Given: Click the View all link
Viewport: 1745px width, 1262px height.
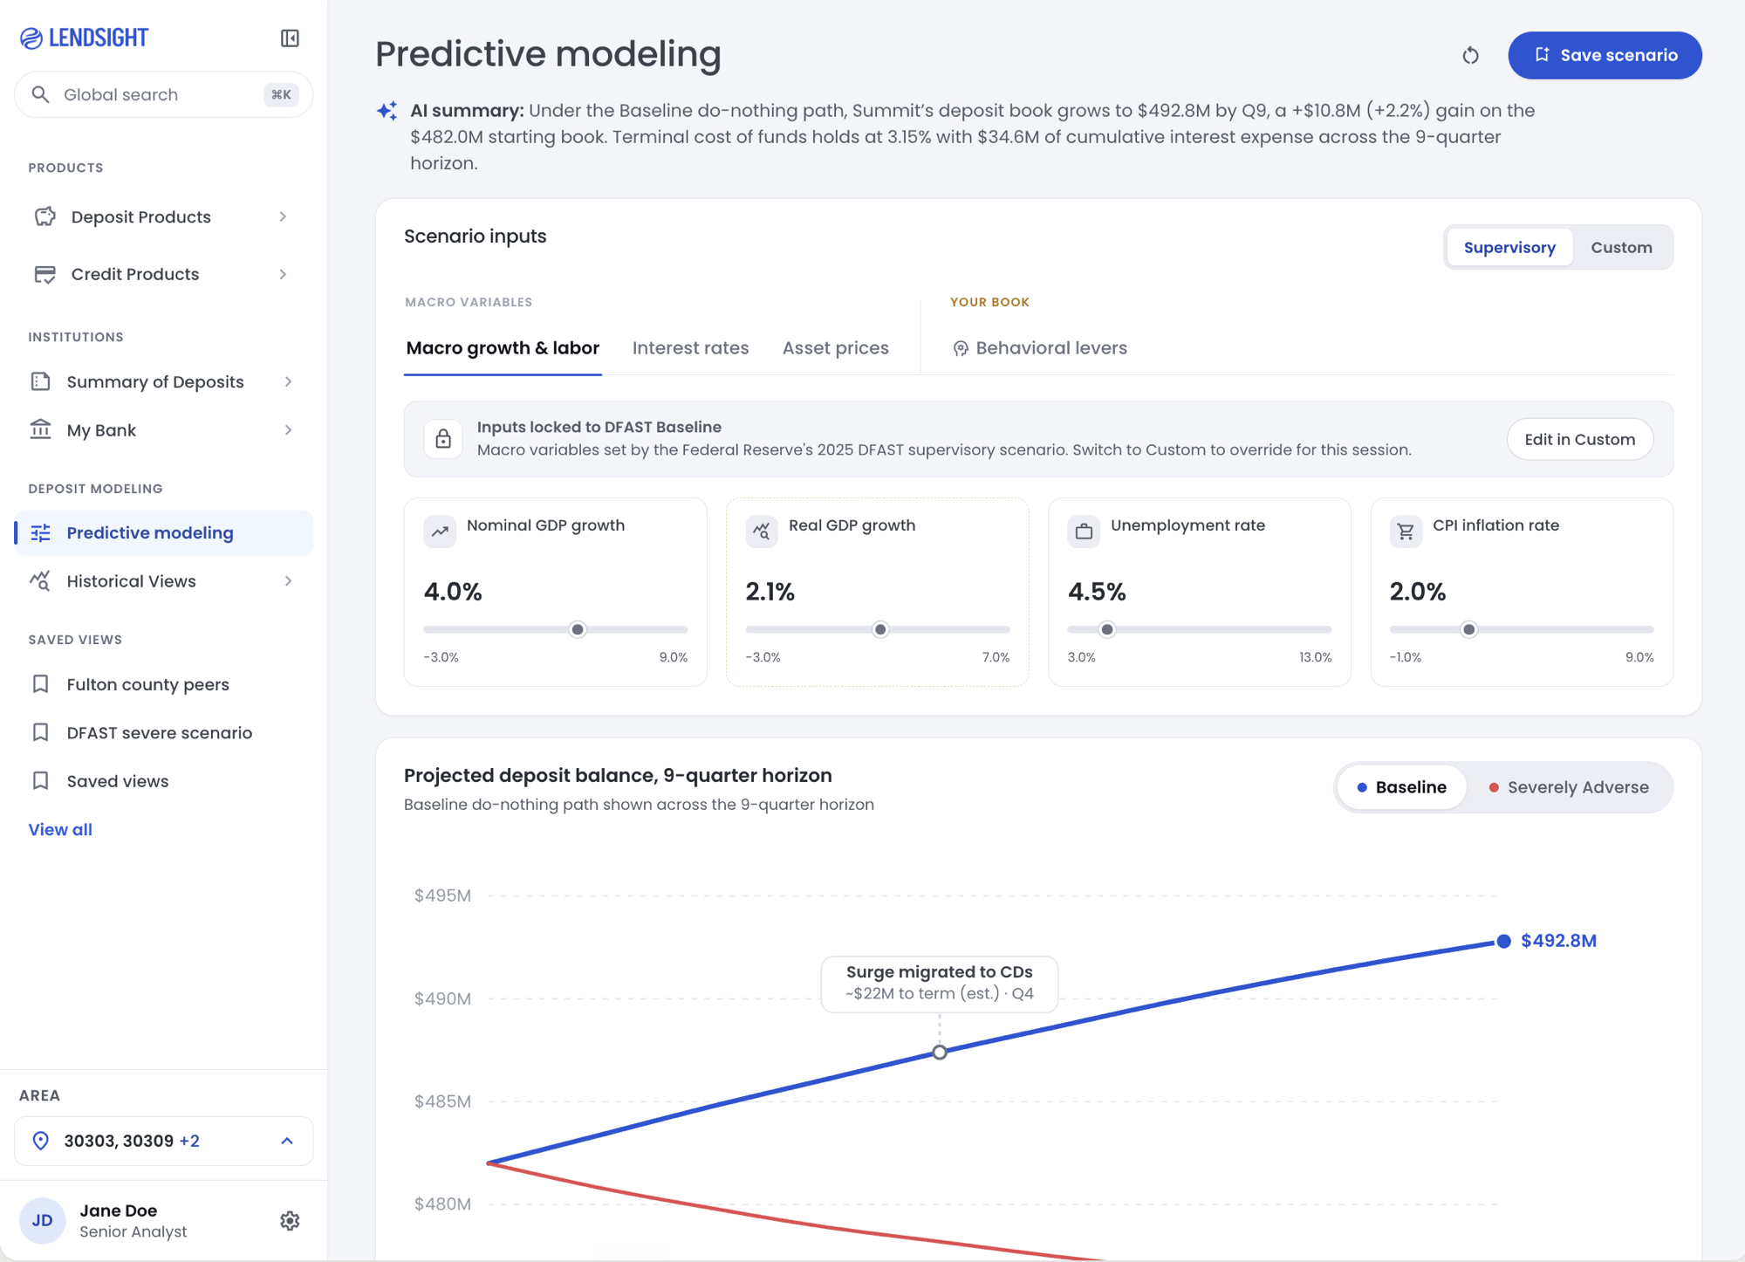Looking at the screenshot, I should tap(60, 829).
